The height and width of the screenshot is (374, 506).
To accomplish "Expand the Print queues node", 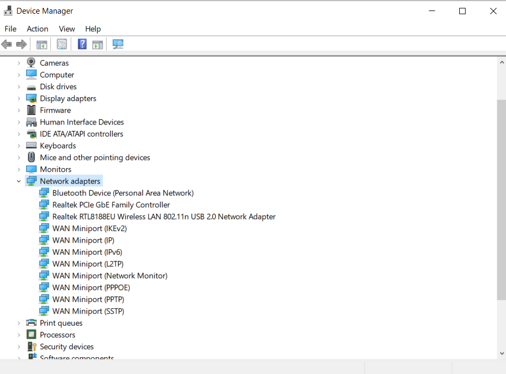I will coord(19,323).
